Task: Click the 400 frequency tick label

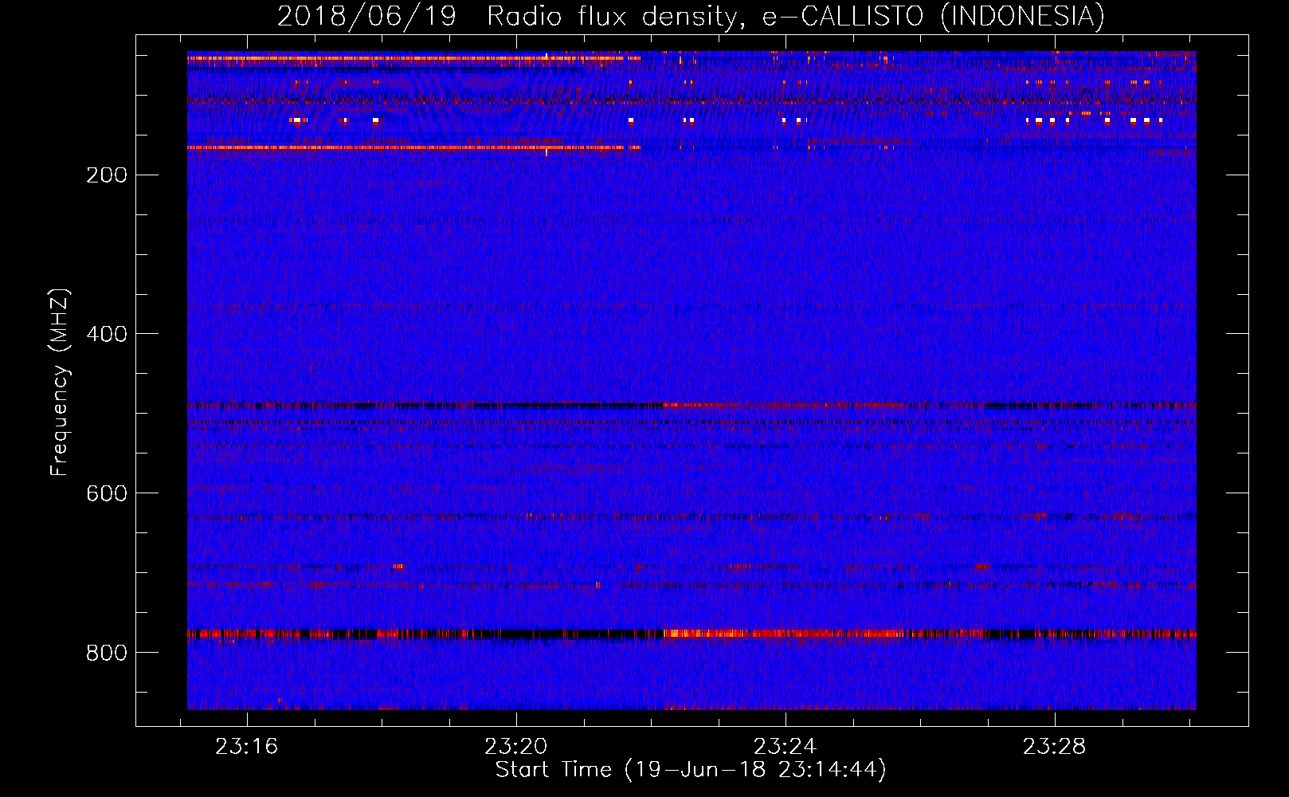Action: pos(107,334)
